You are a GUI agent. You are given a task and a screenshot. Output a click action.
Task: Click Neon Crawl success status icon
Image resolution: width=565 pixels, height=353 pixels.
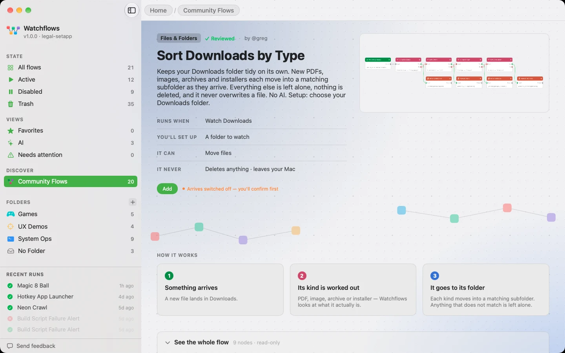[10, 308]
